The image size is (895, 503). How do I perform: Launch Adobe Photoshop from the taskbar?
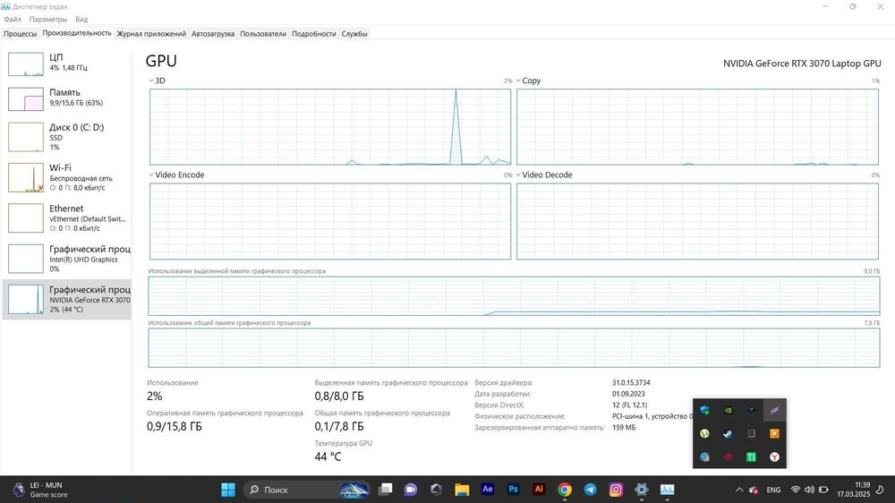pyautogui.click(x=513, y=490)
